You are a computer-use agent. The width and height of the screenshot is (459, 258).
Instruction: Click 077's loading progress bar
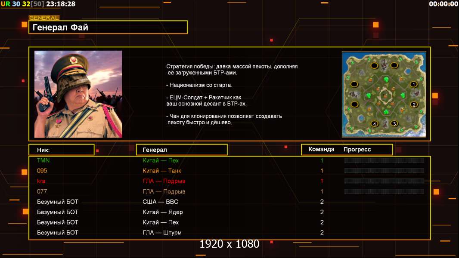(384, 191)
